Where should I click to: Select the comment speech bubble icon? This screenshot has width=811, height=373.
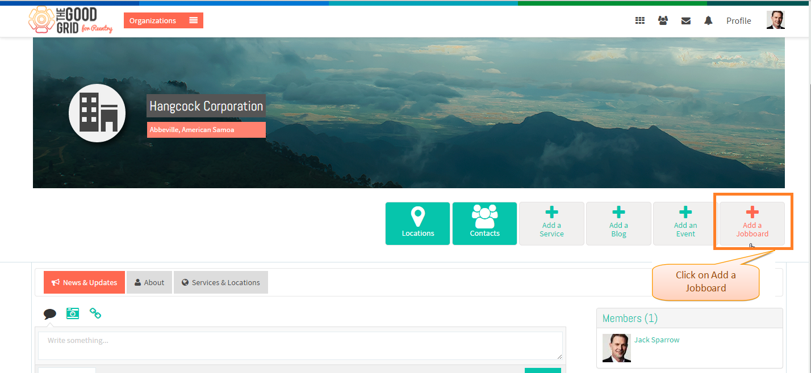50,313
